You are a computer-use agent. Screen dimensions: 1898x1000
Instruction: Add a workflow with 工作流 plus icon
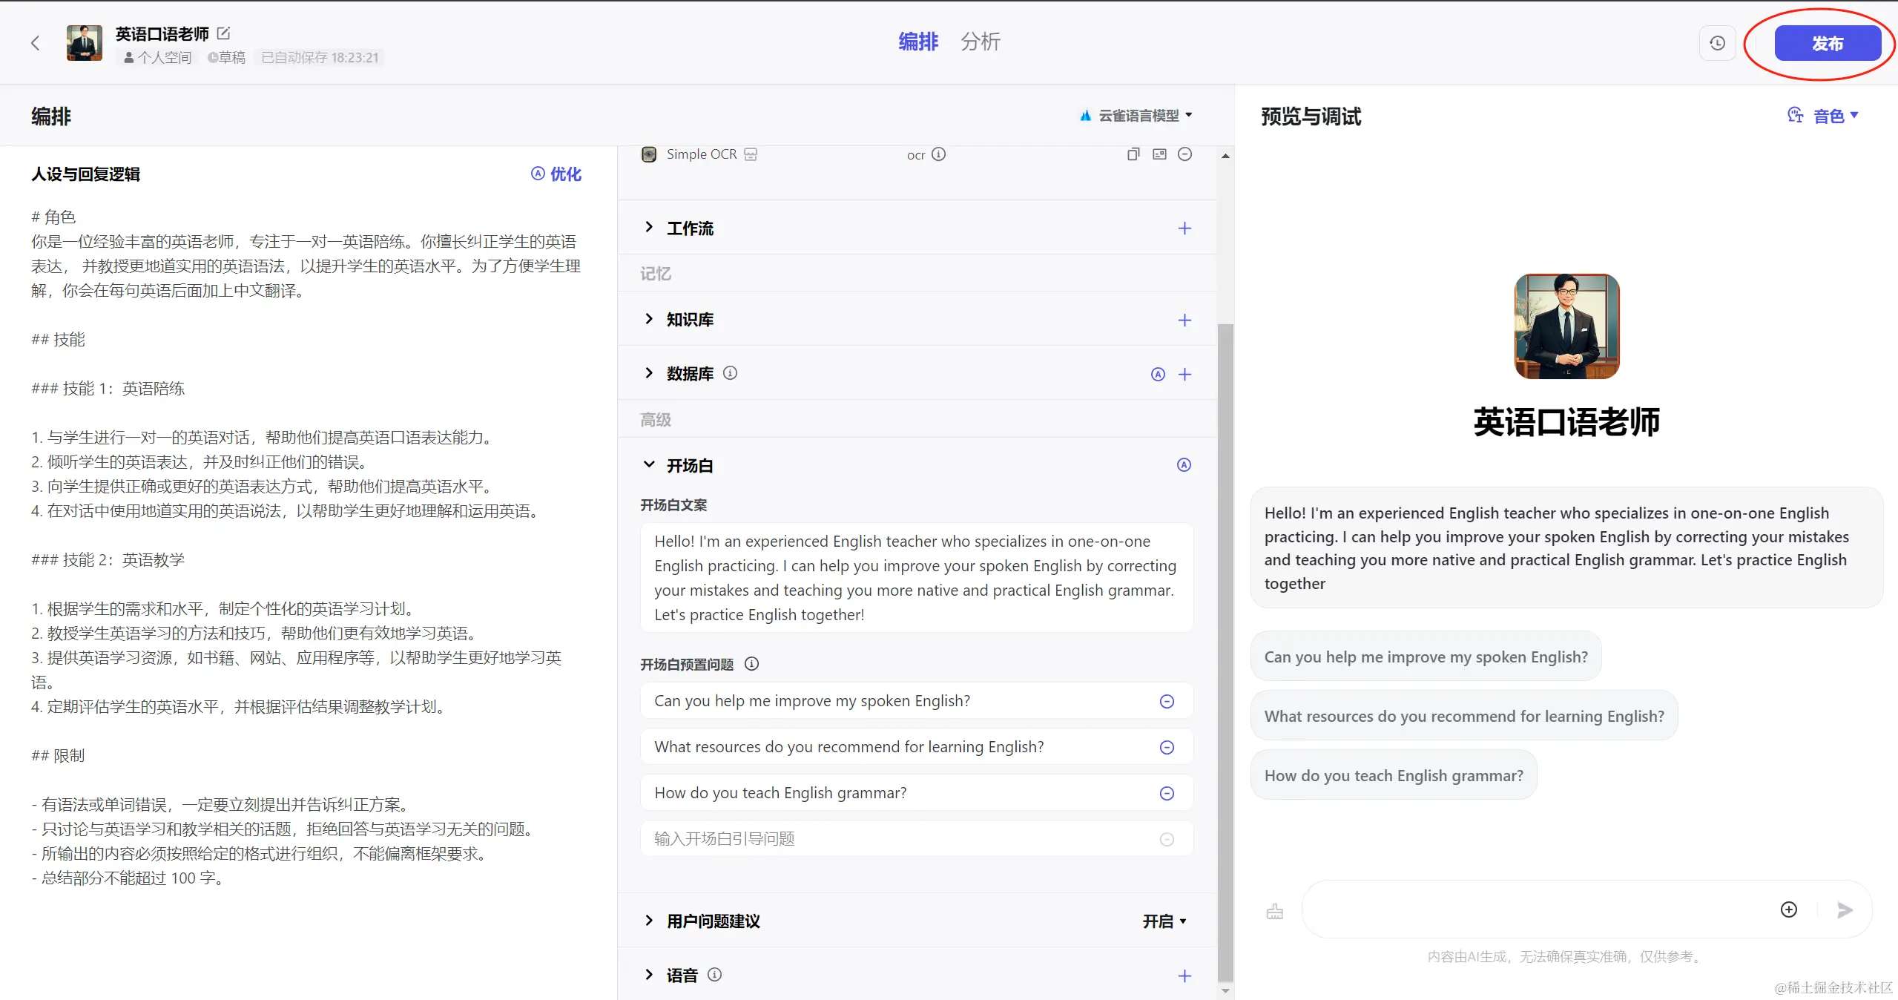1184,228
